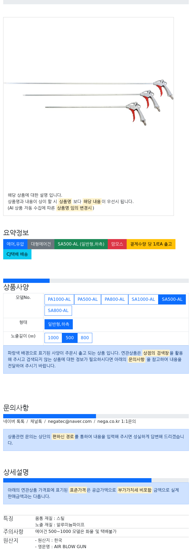Open the 채널톡 inquiry link
Image resolution: width=192 pixels, height=550 pixels.
point(36,422)
